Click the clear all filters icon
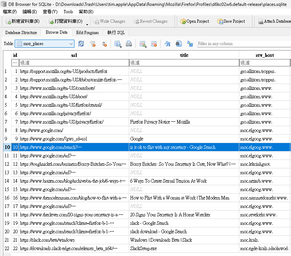Image resolution: width=291 pixels, height=256 pixels. 92,44
